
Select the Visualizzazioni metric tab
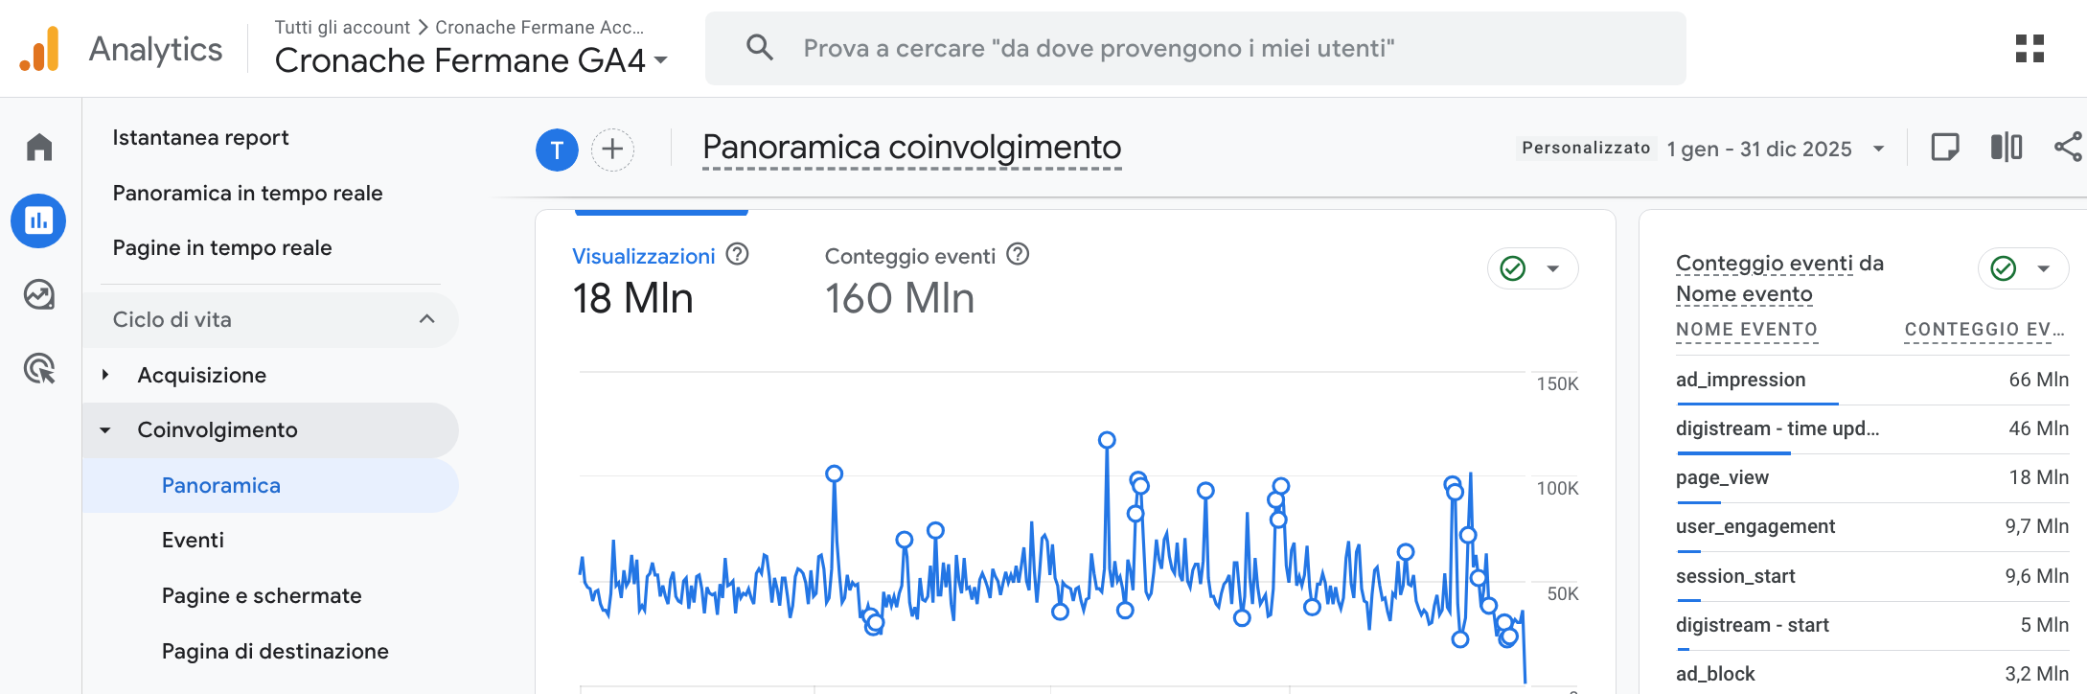[643, 257]
